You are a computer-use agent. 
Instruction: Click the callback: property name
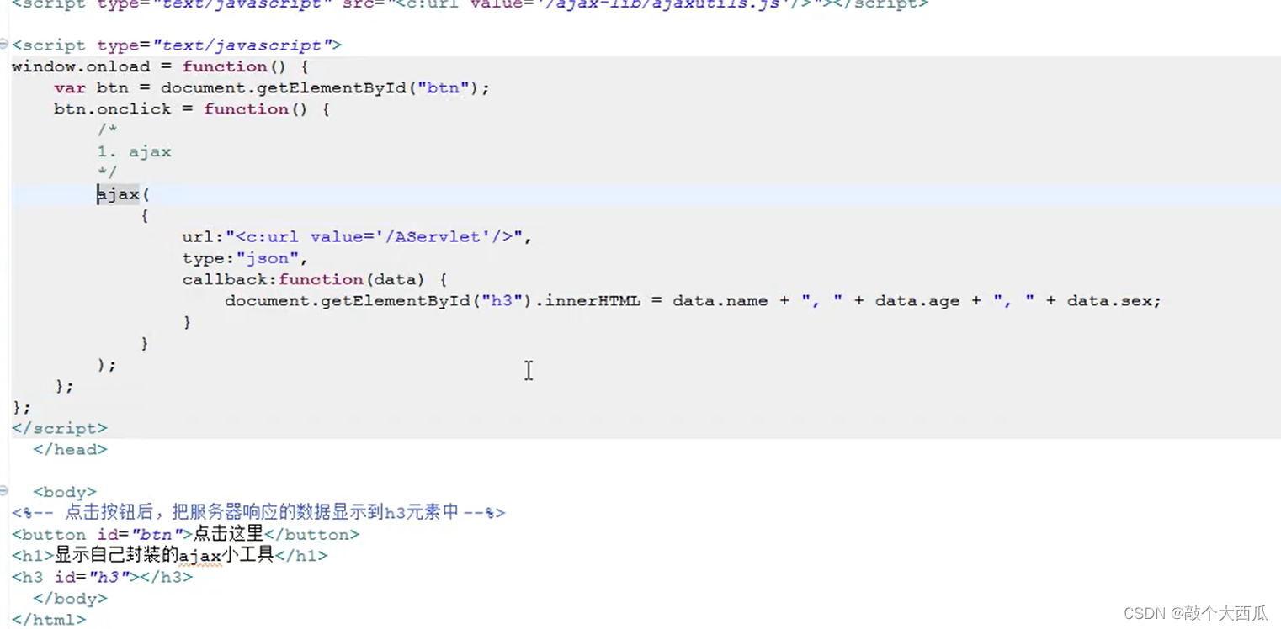tap(230, 279)
